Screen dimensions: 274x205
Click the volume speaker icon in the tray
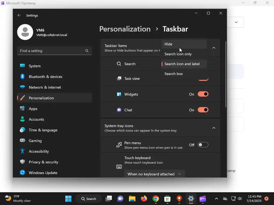coord(240,199)
